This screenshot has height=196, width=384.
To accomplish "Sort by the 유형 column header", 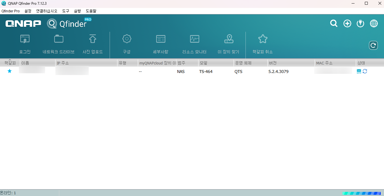I will point(128,63).
